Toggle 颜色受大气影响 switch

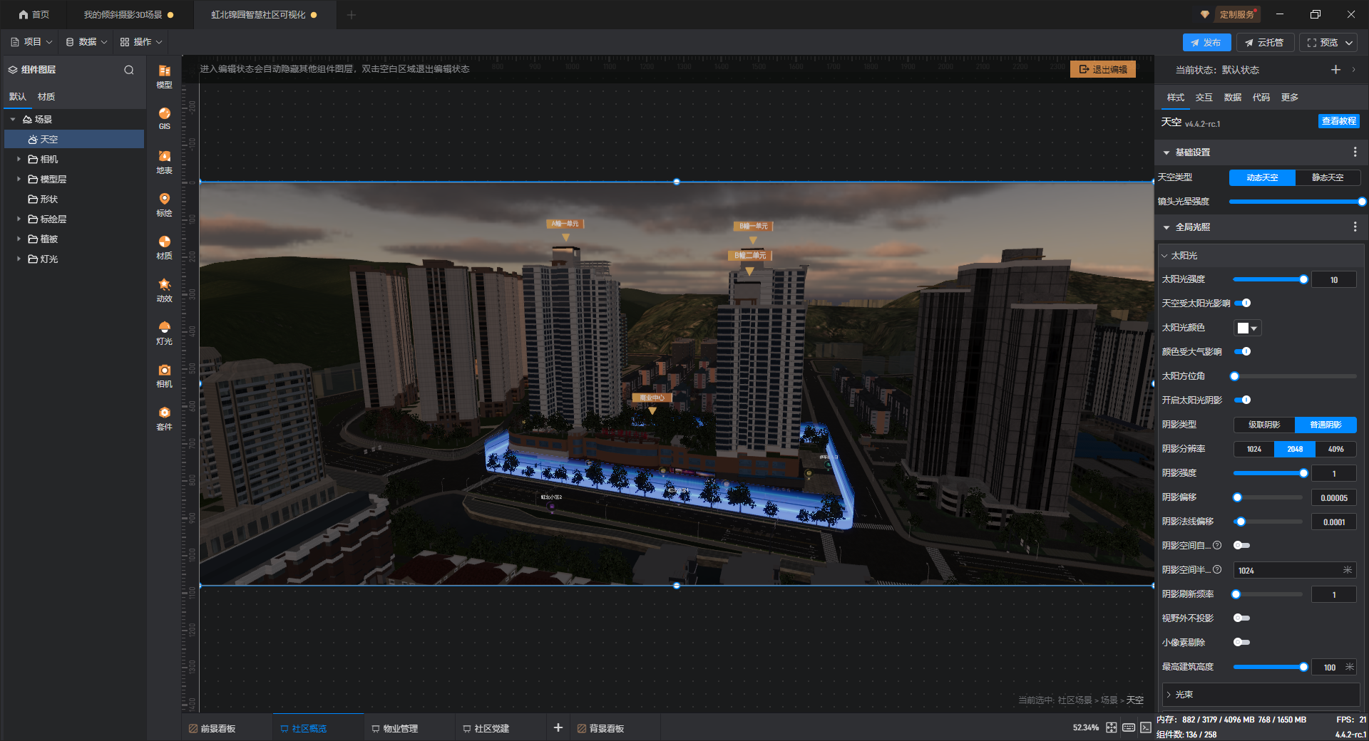click(1242, 351)
